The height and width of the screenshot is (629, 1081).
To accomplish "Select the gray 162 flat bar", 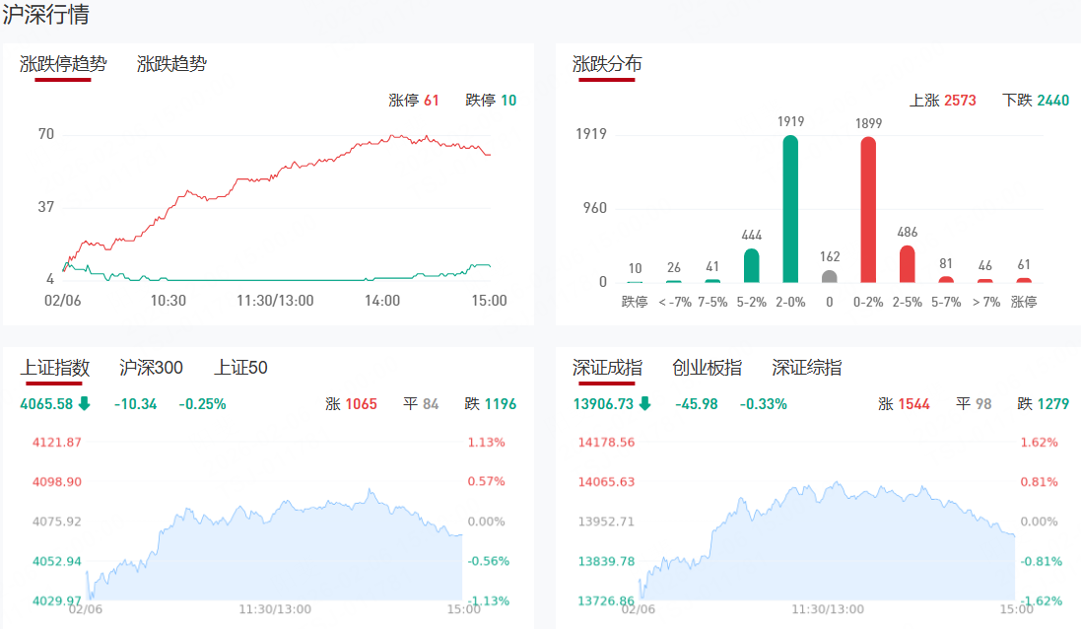I will (x=830, y=276).
